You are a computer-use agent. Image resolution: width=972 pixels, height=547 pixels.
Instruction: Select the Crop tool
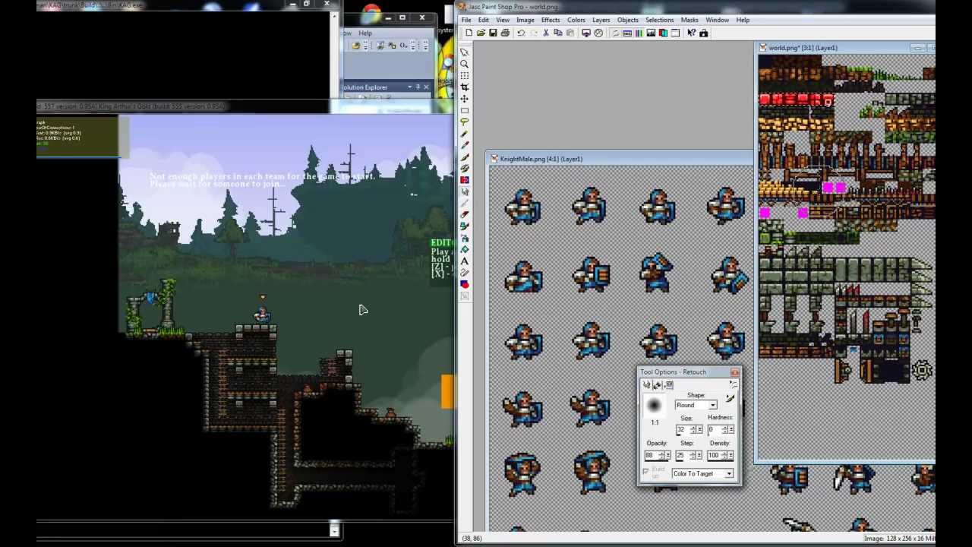(x=465, y=87)
